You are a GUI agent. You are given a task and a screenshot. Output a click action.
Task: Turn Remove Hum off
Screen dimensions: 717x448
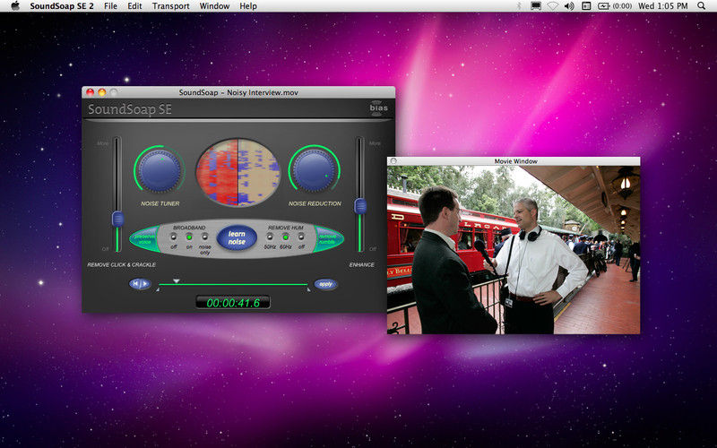[301, 237]
